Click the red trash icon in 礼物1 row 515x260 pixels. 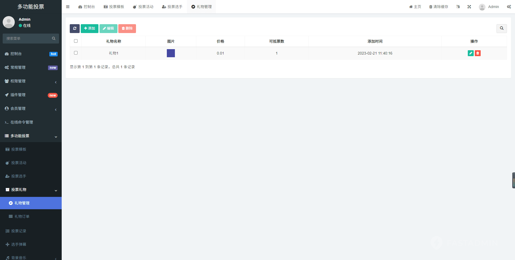click(477, 53)
